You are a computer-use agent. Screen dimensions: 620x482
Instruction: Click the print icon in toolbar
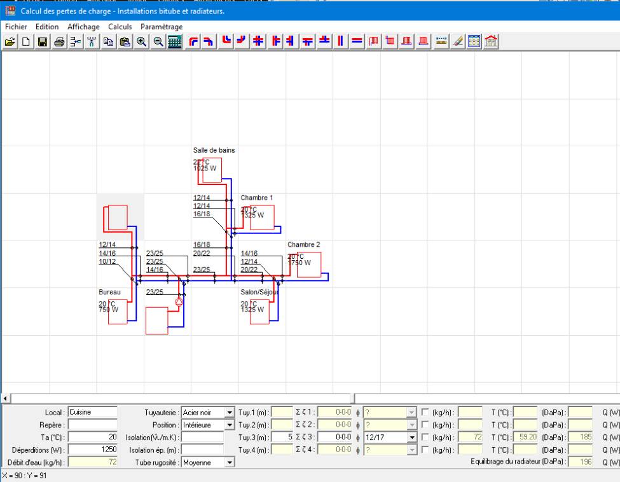(x=59, y=42)
